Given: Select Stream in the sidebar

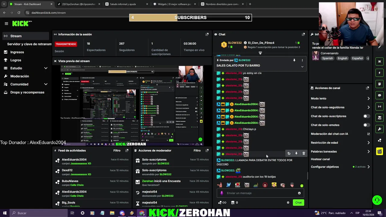Looking at the screenshot, I should point(25,36).
